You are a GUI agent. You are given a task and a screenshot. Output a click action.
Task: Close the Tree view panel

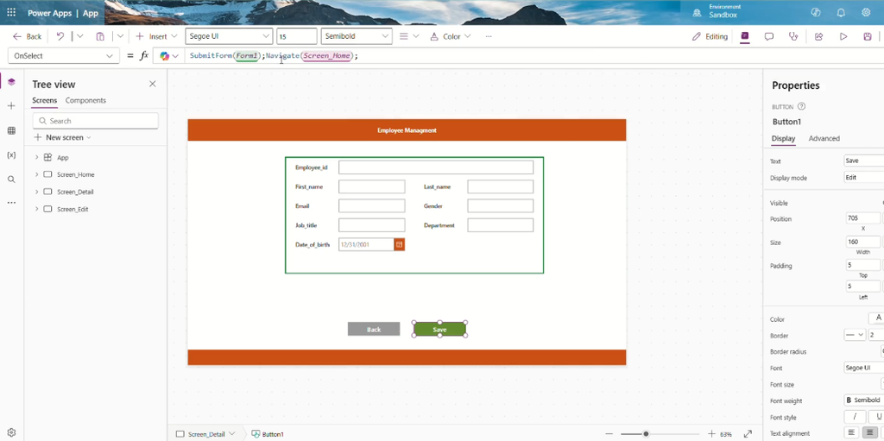pos(152,84)
